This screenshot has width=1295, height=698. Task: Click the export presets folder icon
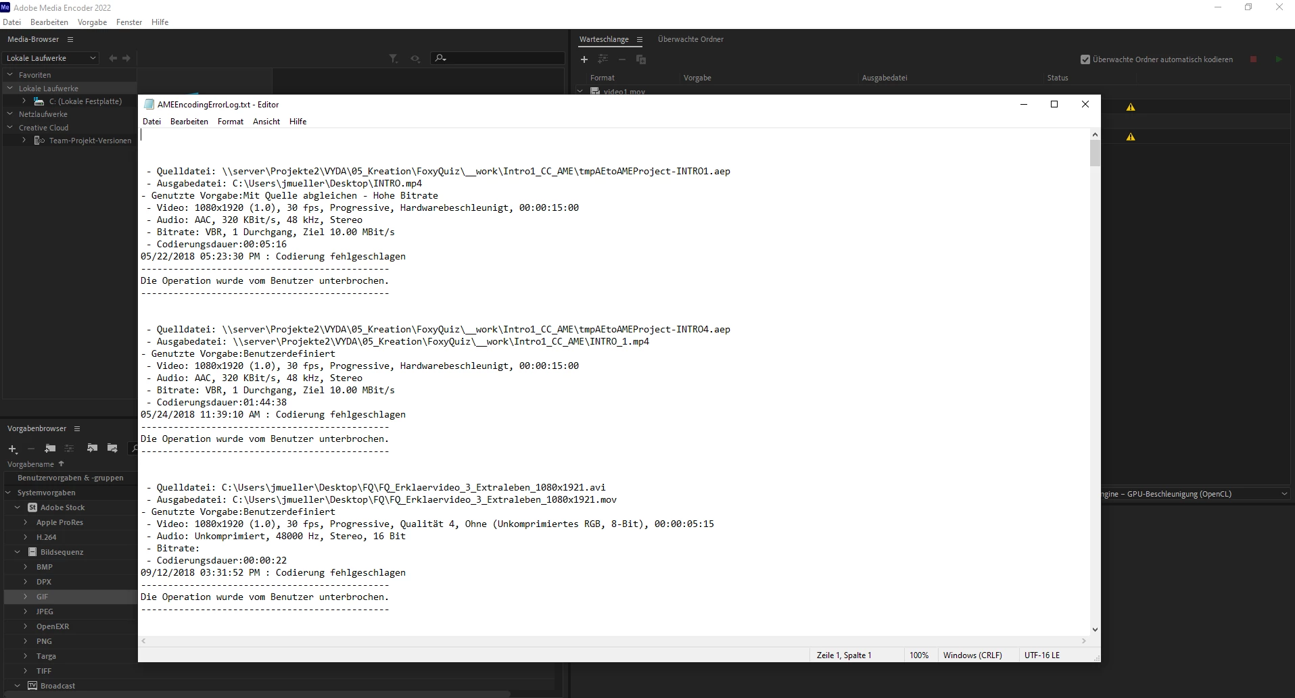click(112, 448)
